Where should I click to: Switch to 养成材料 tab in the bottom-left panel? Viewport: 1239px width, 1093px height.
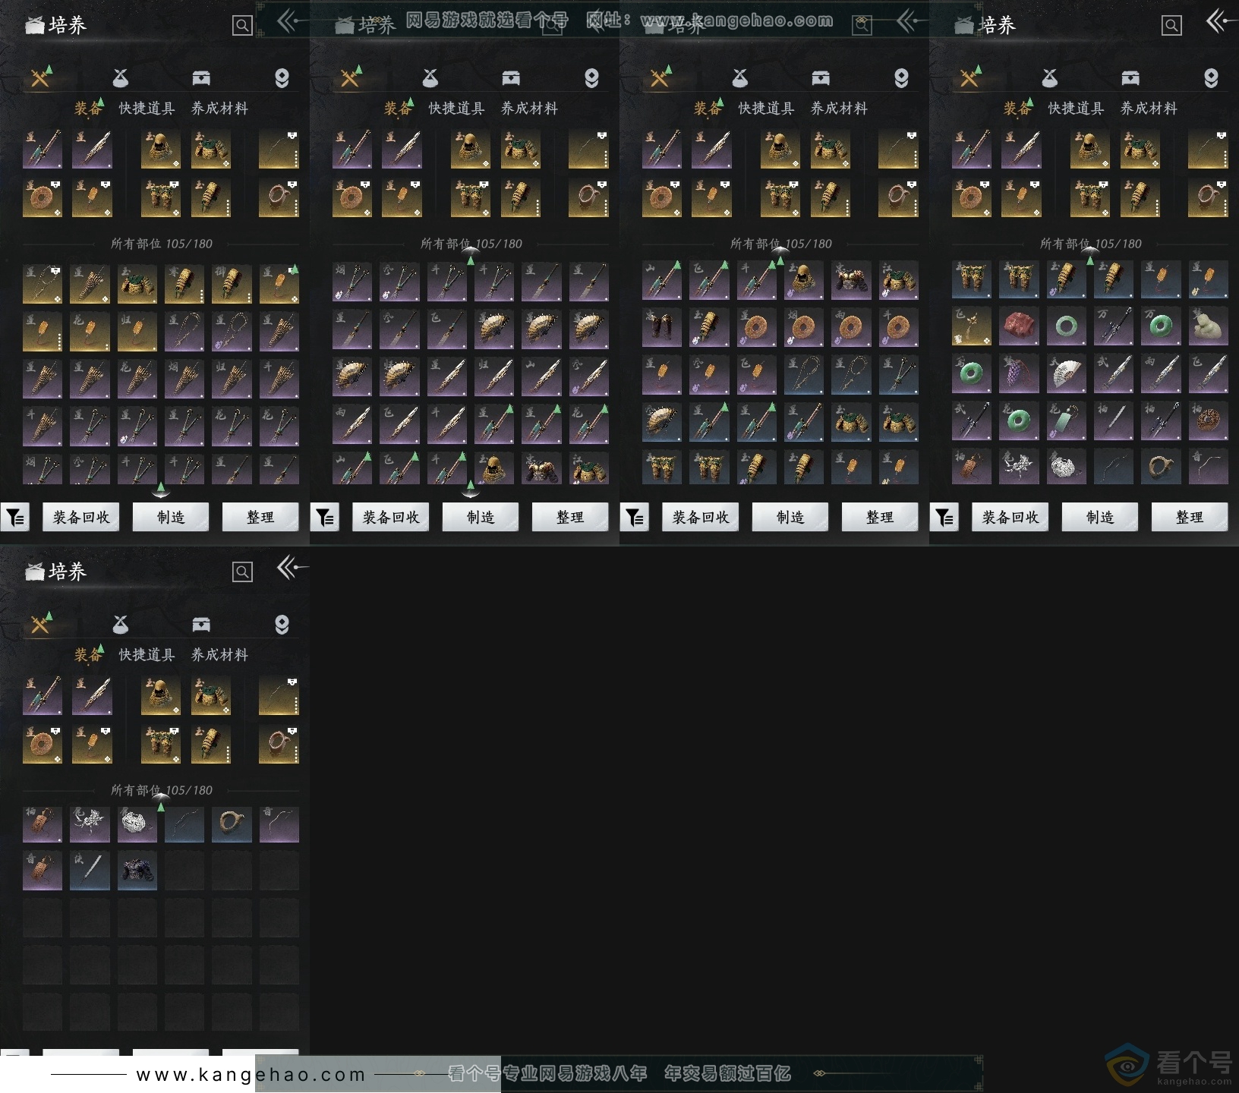click(x=219, y=655)
